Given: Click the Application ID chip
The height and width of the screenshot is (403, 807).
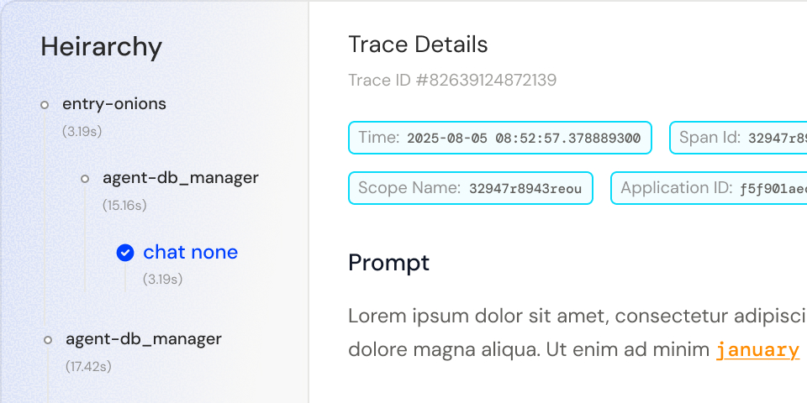Looking at the screenshot, I should tap(710, 188).
